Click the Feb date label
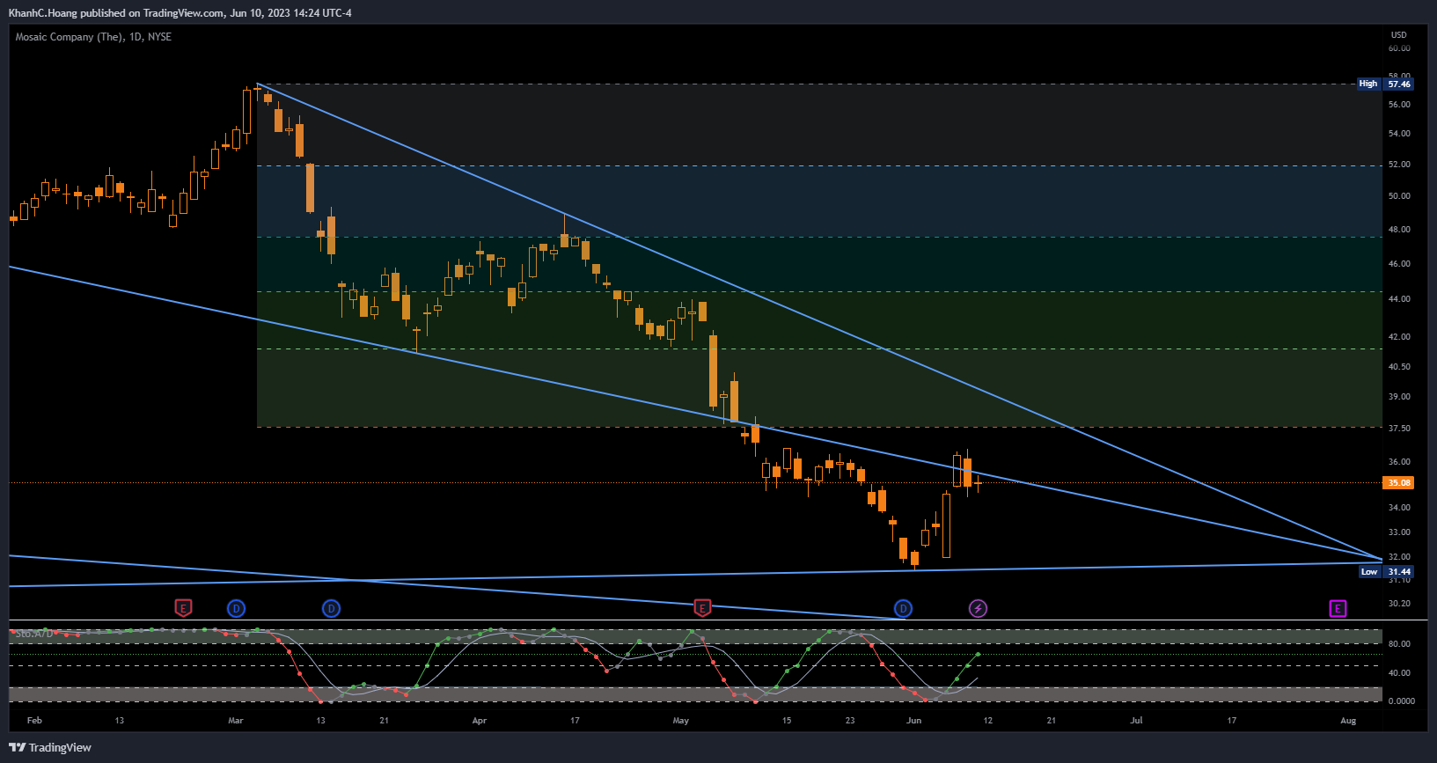Viewport: 1437px width, 763px height. click(x=34, y=720)
